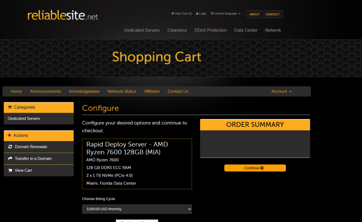Open View Cart (0) in header
362x222 pixels.
(181, 14)
